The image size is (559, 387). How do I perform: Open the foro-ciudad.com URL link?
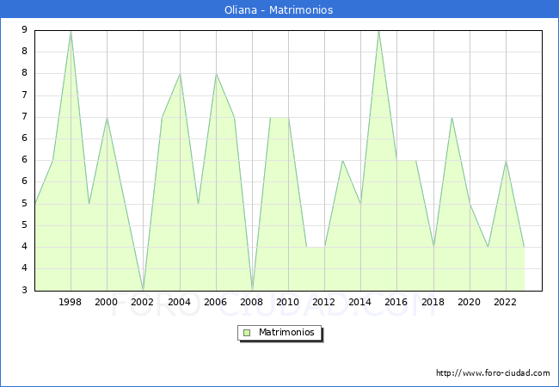pos(493,372)
